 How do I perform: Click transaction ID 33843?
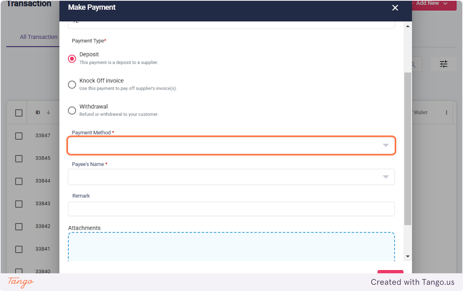(43, 204)
